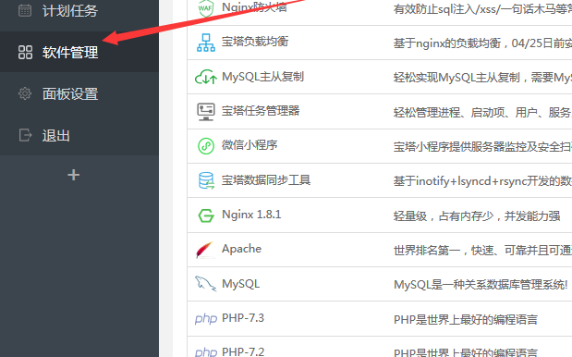Select the MySQL主从复制 software name
Viewport: 572px width, 357px height.
[262, 77]
